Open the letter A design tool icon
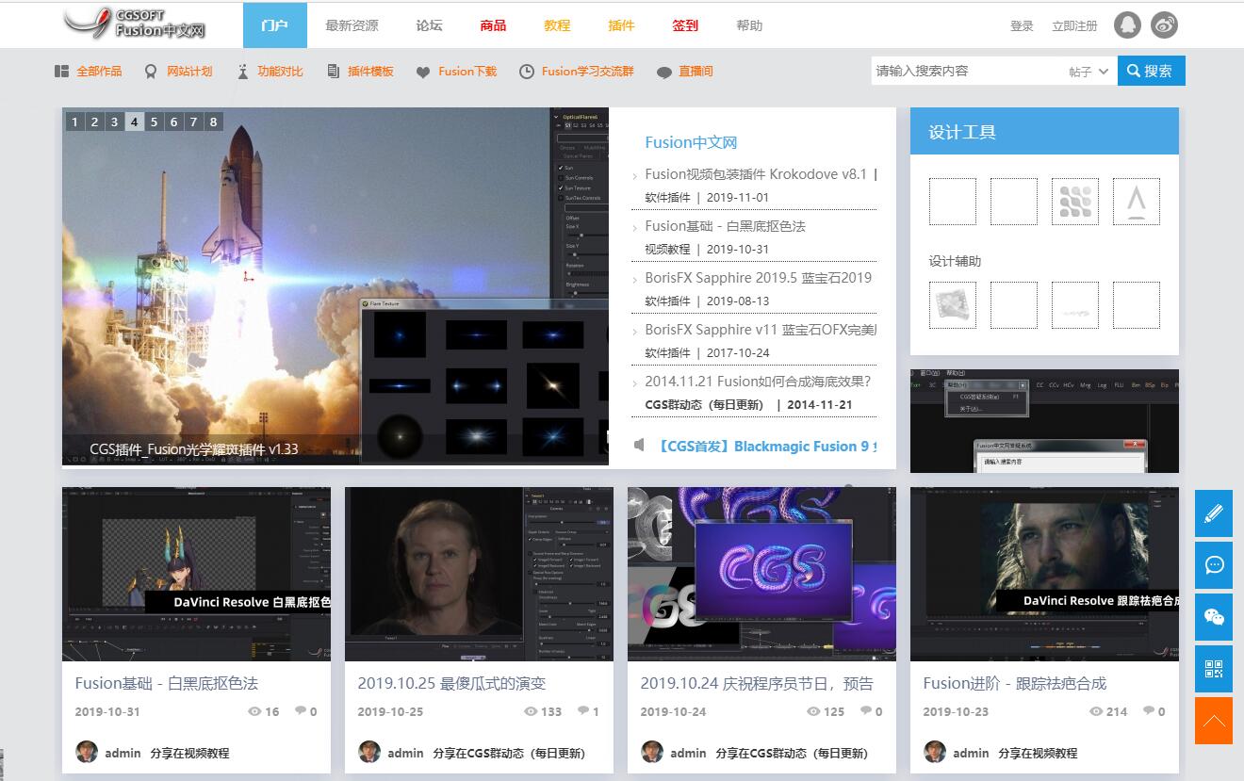Image resolution: width=1244 pixels, height=781 pixels. tap(1137, 202)
